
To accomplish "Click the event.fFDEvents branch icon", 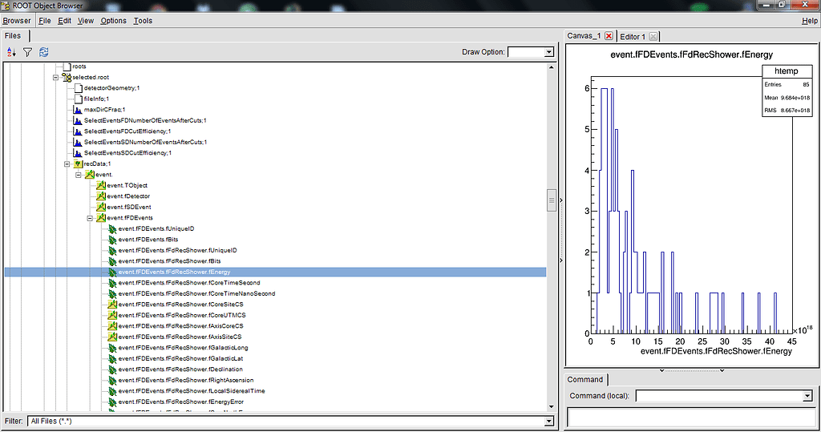I will [101, 218].
